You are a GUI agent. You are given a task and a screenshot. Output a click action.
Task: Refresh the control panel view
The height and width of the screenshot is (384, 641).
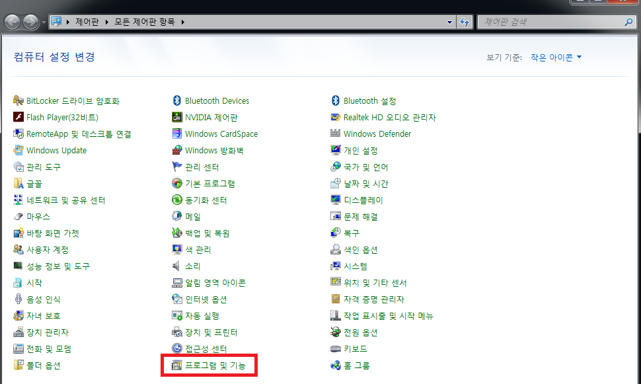(x=465, y=22)
